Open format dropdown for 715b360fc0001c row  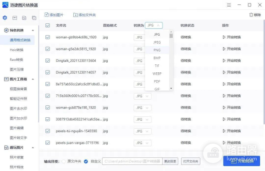tap(143, 96)
